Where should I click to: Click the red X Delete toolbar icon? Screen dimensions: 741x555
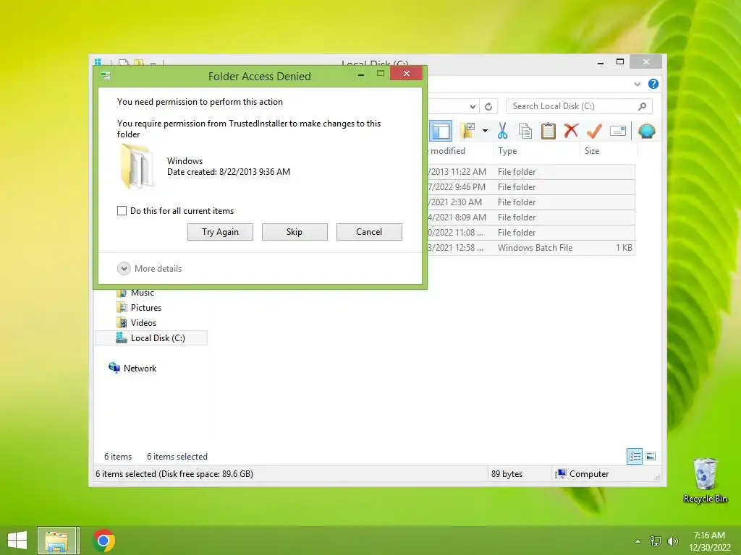571,130
